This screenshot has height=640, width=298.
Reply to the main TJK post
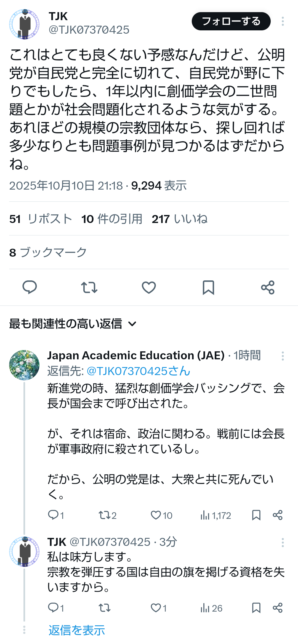(x=30, y=287)
